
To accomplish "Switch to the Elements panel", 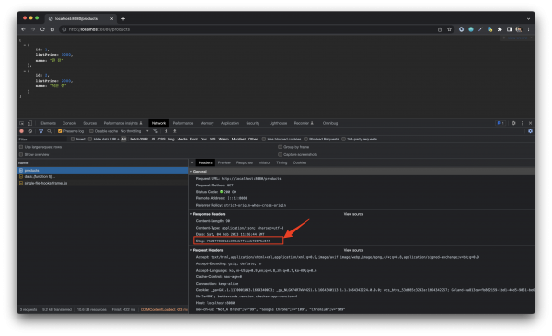I will [x=48, y=123].
